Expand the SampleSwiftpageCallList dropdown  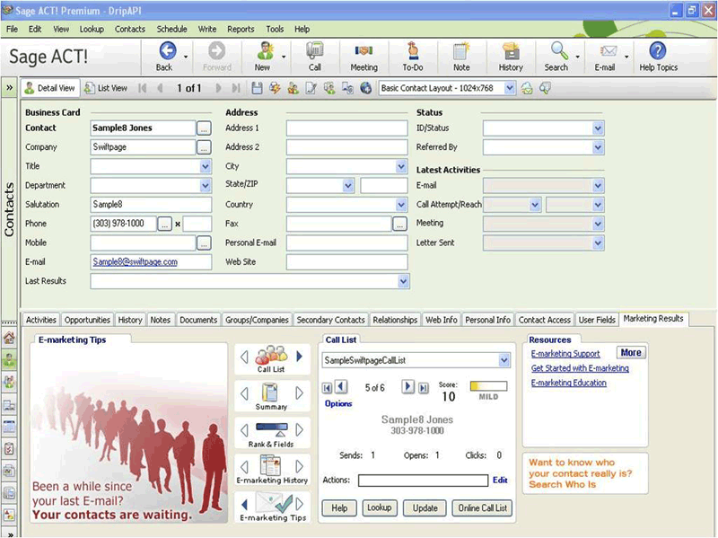pyautogui.click(x=503, y=361)
